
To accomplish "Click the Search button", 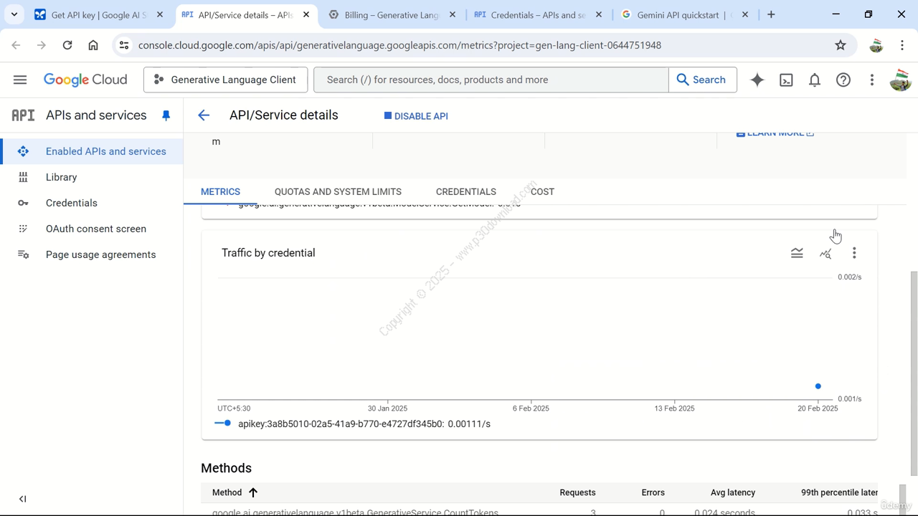I will click(702, 80).
